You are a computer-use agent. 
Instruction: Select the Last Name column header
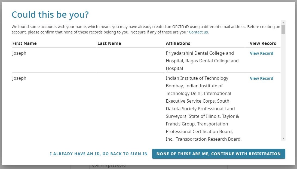point(109,43)
